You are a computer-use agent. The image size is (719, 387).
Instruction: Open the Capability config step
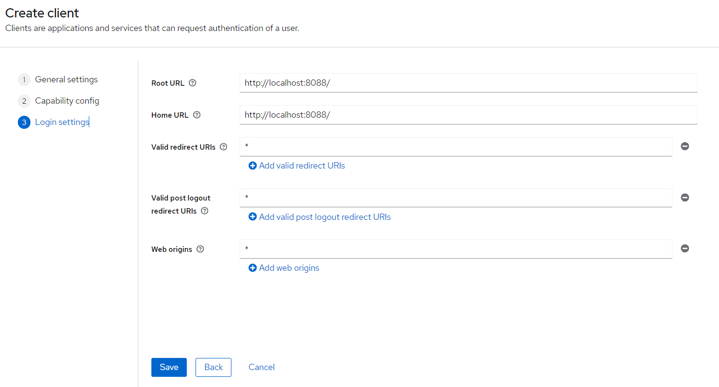tap(67, 101)
